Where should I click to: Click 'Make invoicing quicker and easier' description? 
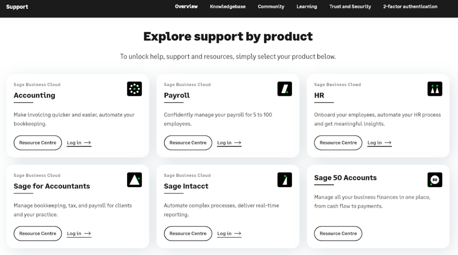(74, 119)
